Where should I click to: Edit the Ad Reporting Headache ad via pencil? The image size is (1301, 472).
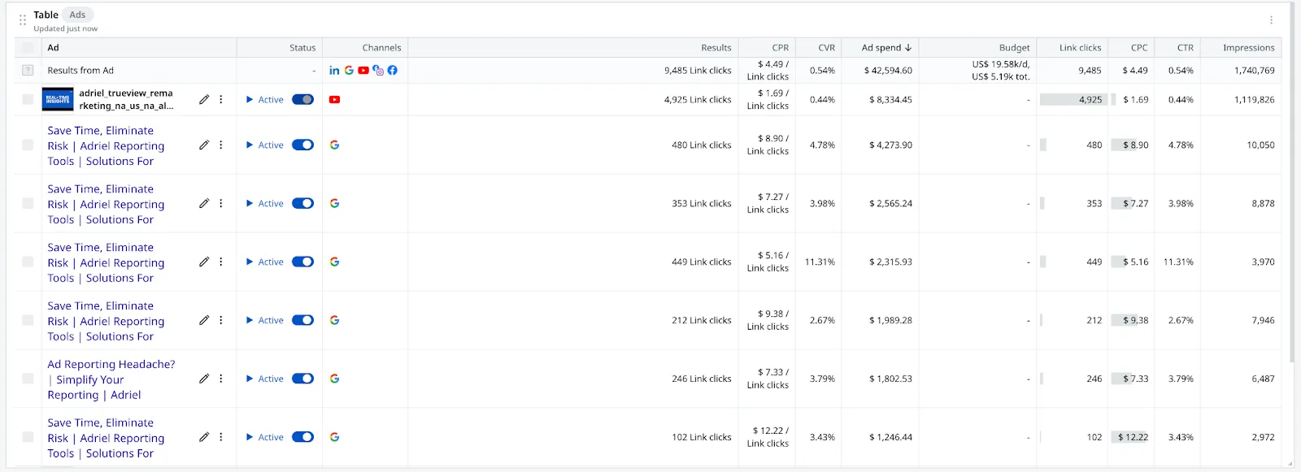204,379
